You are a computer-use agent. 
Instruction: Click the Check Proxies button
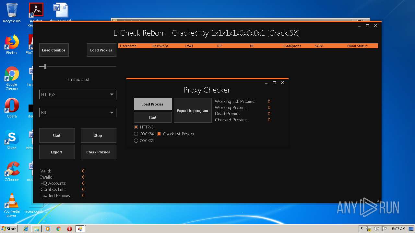[98, 152]
